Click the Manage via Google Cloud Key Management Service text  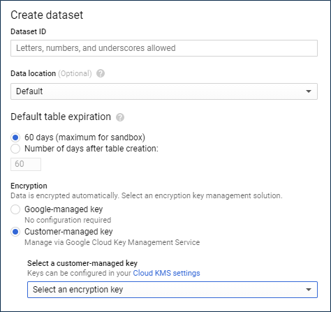[112, 242]
